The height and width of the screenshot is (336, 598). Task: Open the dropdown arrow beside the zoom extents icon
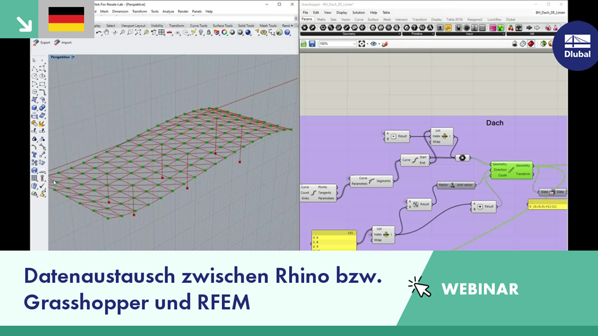pyautogui.click(x=367, y=44)
